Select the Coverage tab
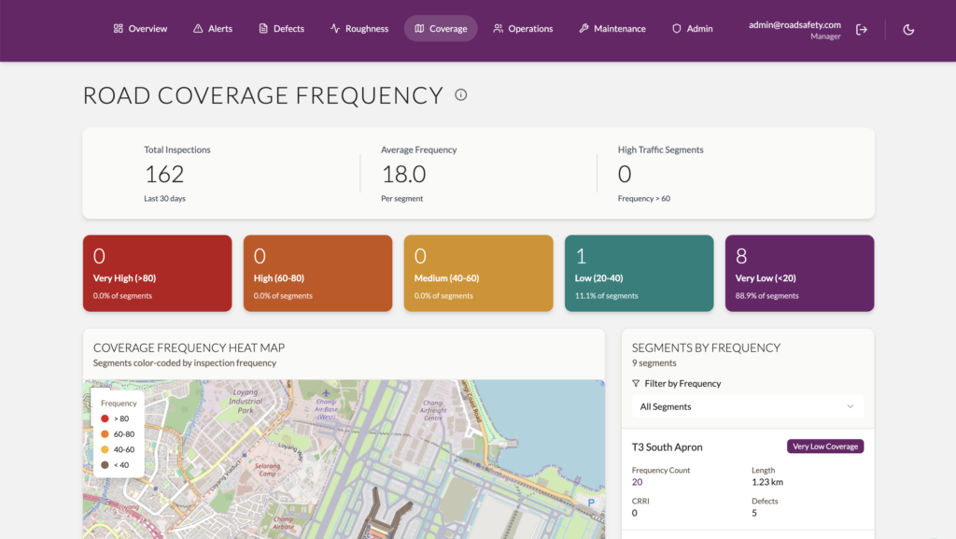Screen dimensions: 956x539 pyautogui.click(x=441, y=29)
